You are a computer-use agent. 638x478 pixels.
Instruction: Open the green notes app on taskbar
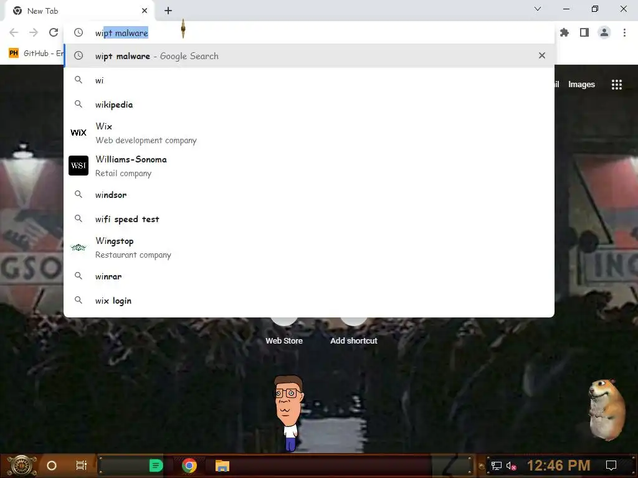[156, 466]
